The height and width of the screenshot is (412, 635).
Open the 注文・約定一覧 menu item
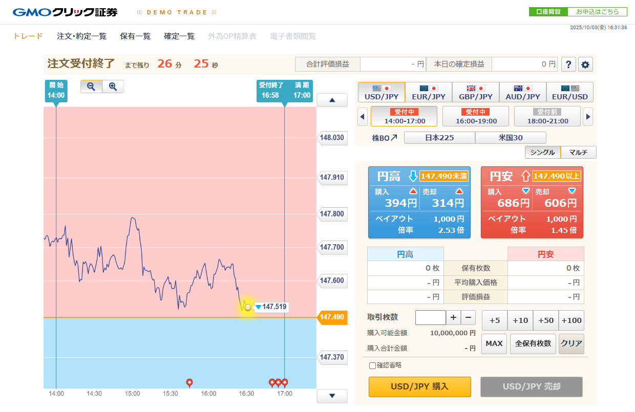(x=82, y=36)
